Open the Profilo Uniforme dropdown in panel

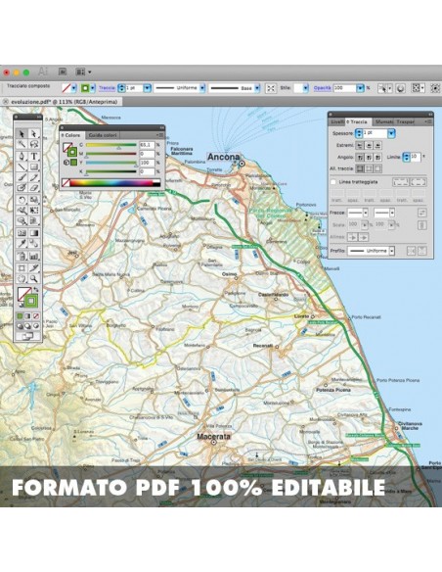tap(392, 251)
